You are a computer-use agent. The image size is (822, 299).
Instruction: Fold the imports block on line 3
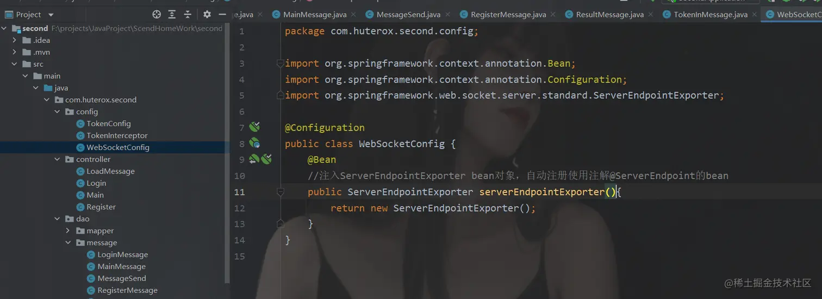click(281, 64)
